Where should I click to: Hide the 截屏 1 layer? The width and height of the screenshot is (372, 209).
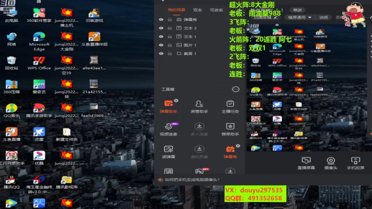tap(161, 53)
